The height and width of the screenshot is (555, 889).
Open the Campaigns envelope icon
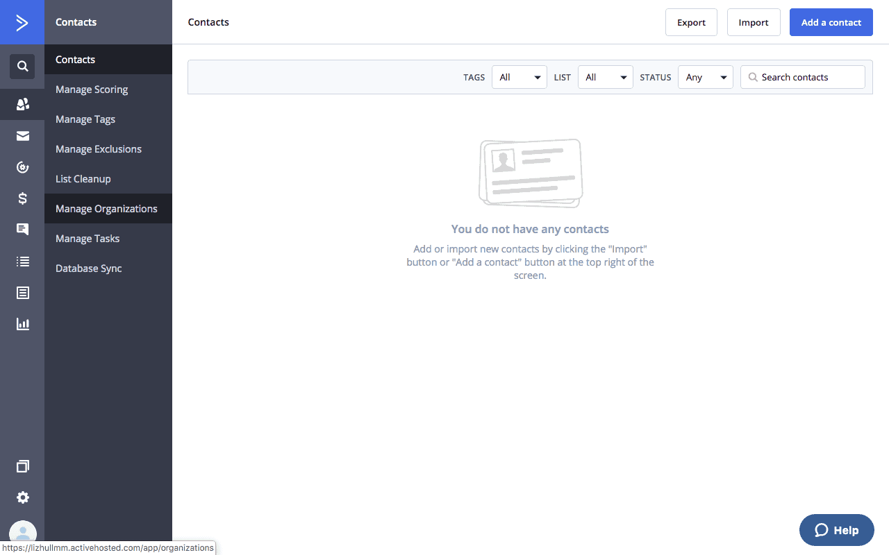coord(22,136)
